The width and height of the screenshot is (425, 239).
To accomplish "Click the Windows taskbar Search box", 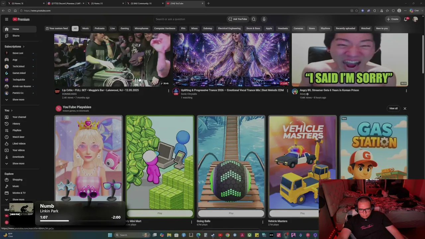I will (132, 235).
